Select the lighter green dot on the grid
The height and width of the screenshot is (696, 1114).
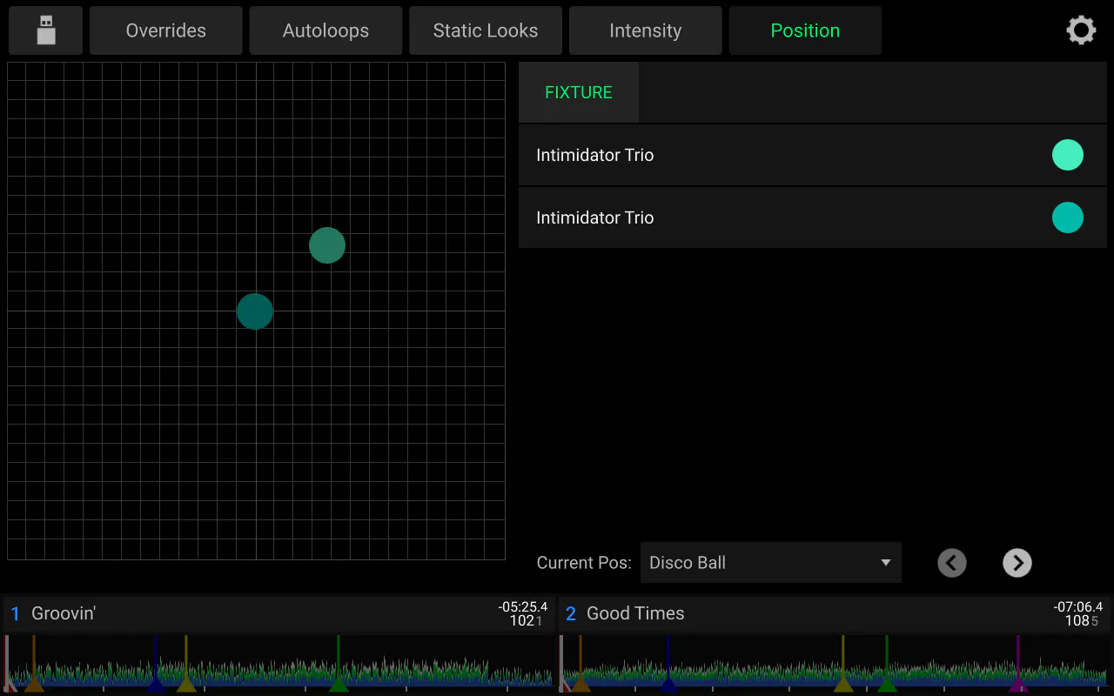click(x=327, y=245)
